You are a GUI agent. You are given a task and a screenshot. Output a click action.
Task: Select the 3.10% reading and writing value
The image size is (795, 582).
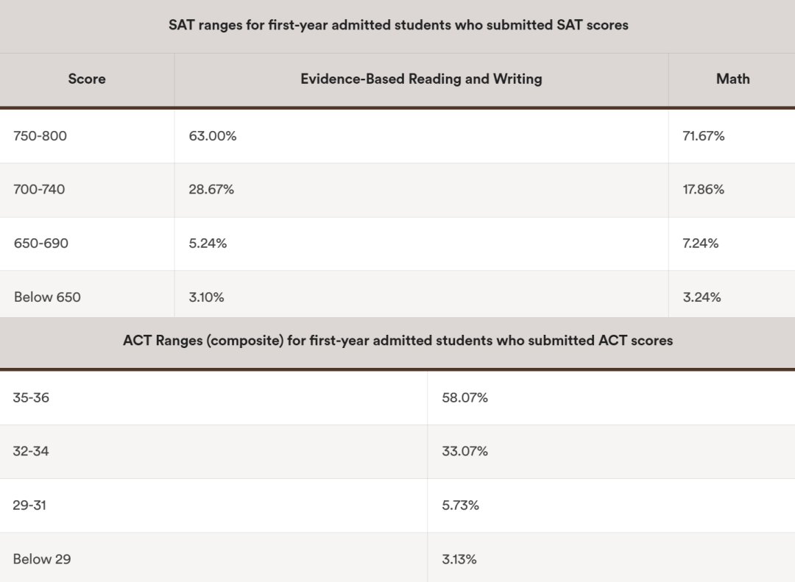(207, 297)
